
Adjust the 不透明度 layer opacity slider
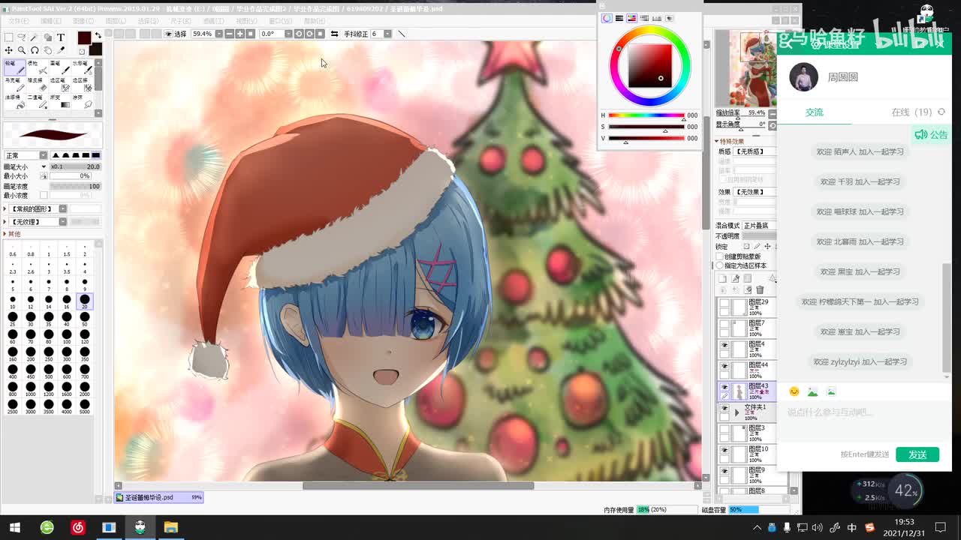pos(759,236)
